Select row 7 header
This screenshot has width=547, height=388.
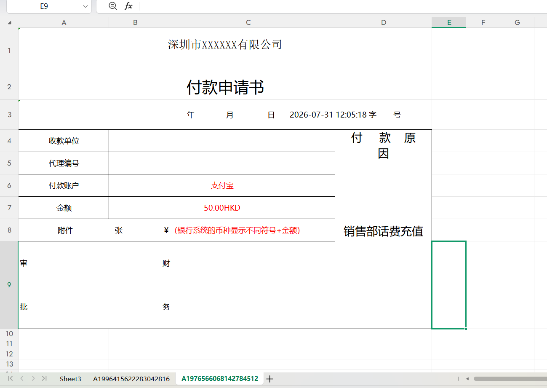pyautogui.click(x=9, y=208)
